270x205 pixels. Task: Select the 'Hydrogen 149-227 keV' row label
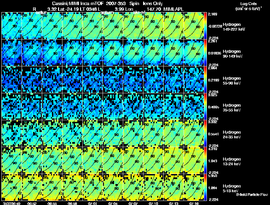(234, 27)
